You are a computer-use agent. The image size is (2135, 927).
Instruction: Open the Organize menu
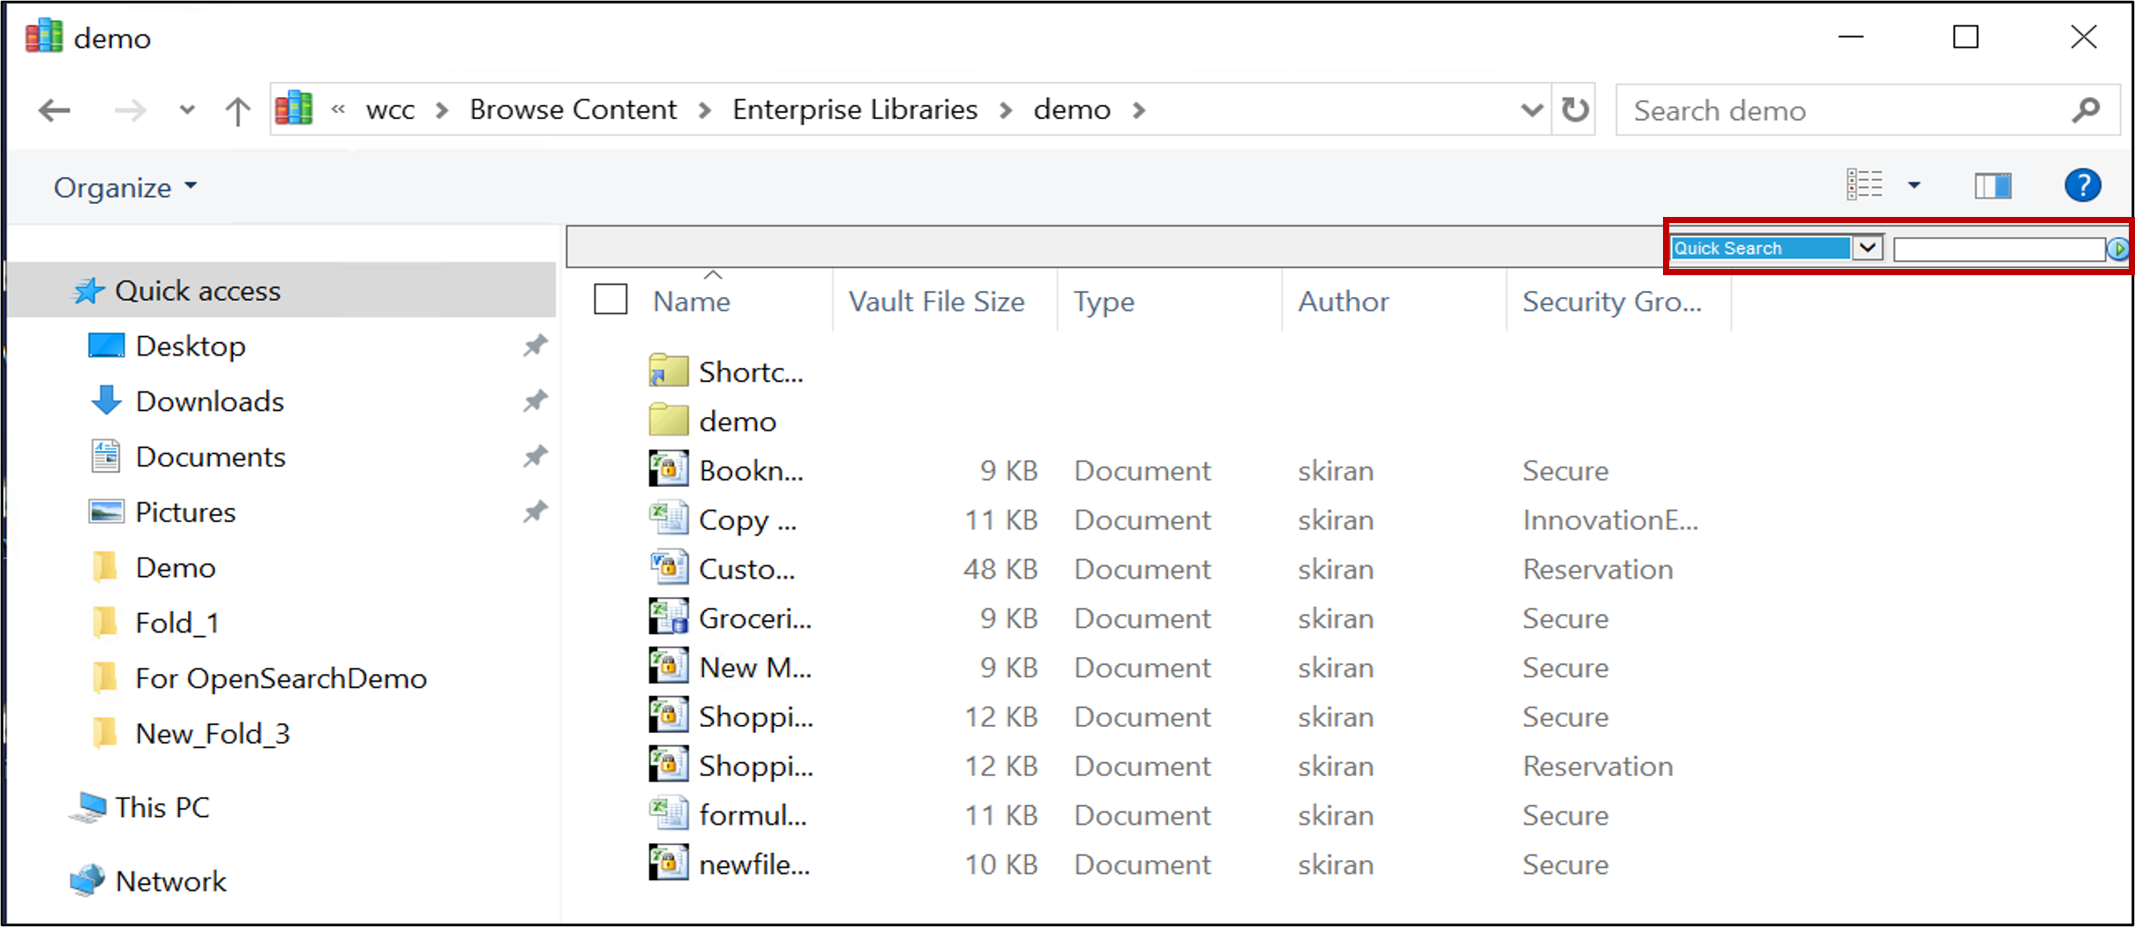(124, 188)
